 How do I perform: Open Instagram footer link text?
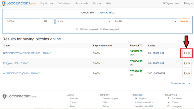[x=177, y=106]
